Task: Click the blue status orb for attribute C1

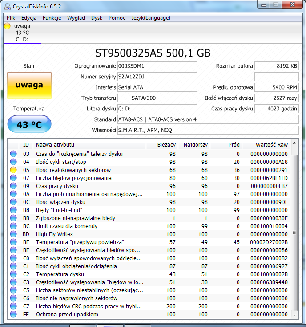Action: tap(13, 266)
